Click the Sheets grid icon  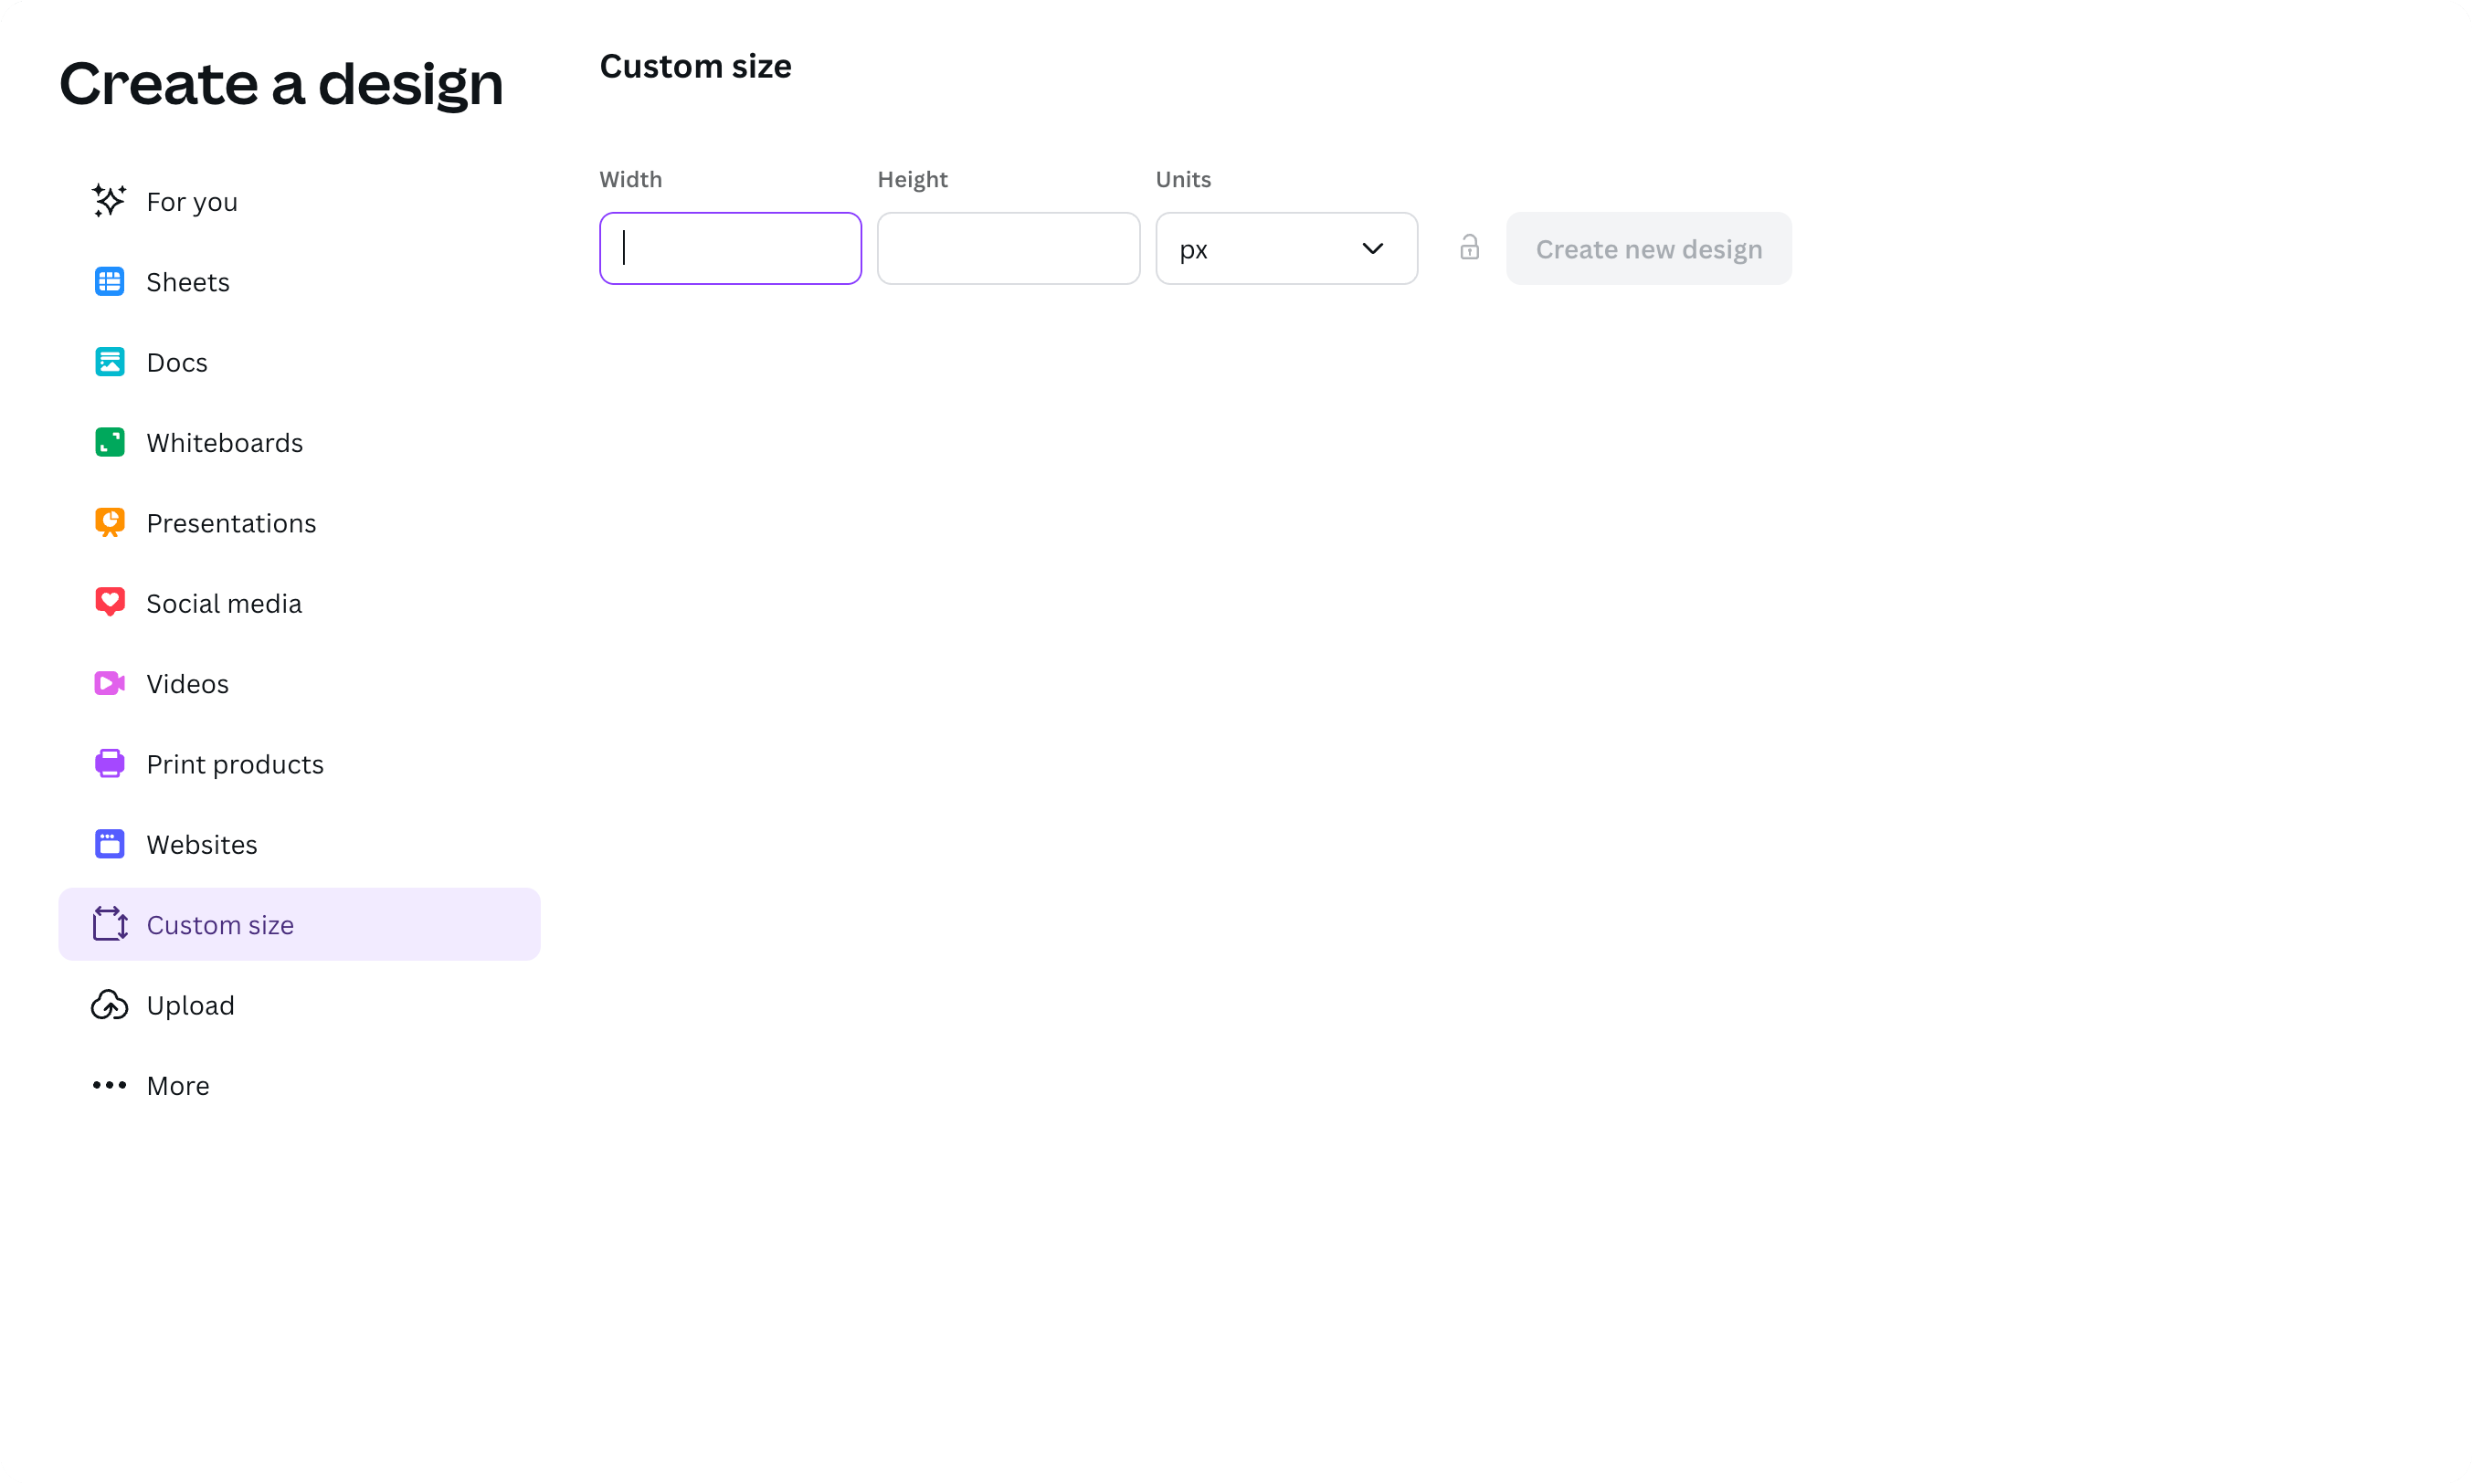[109, 281]
